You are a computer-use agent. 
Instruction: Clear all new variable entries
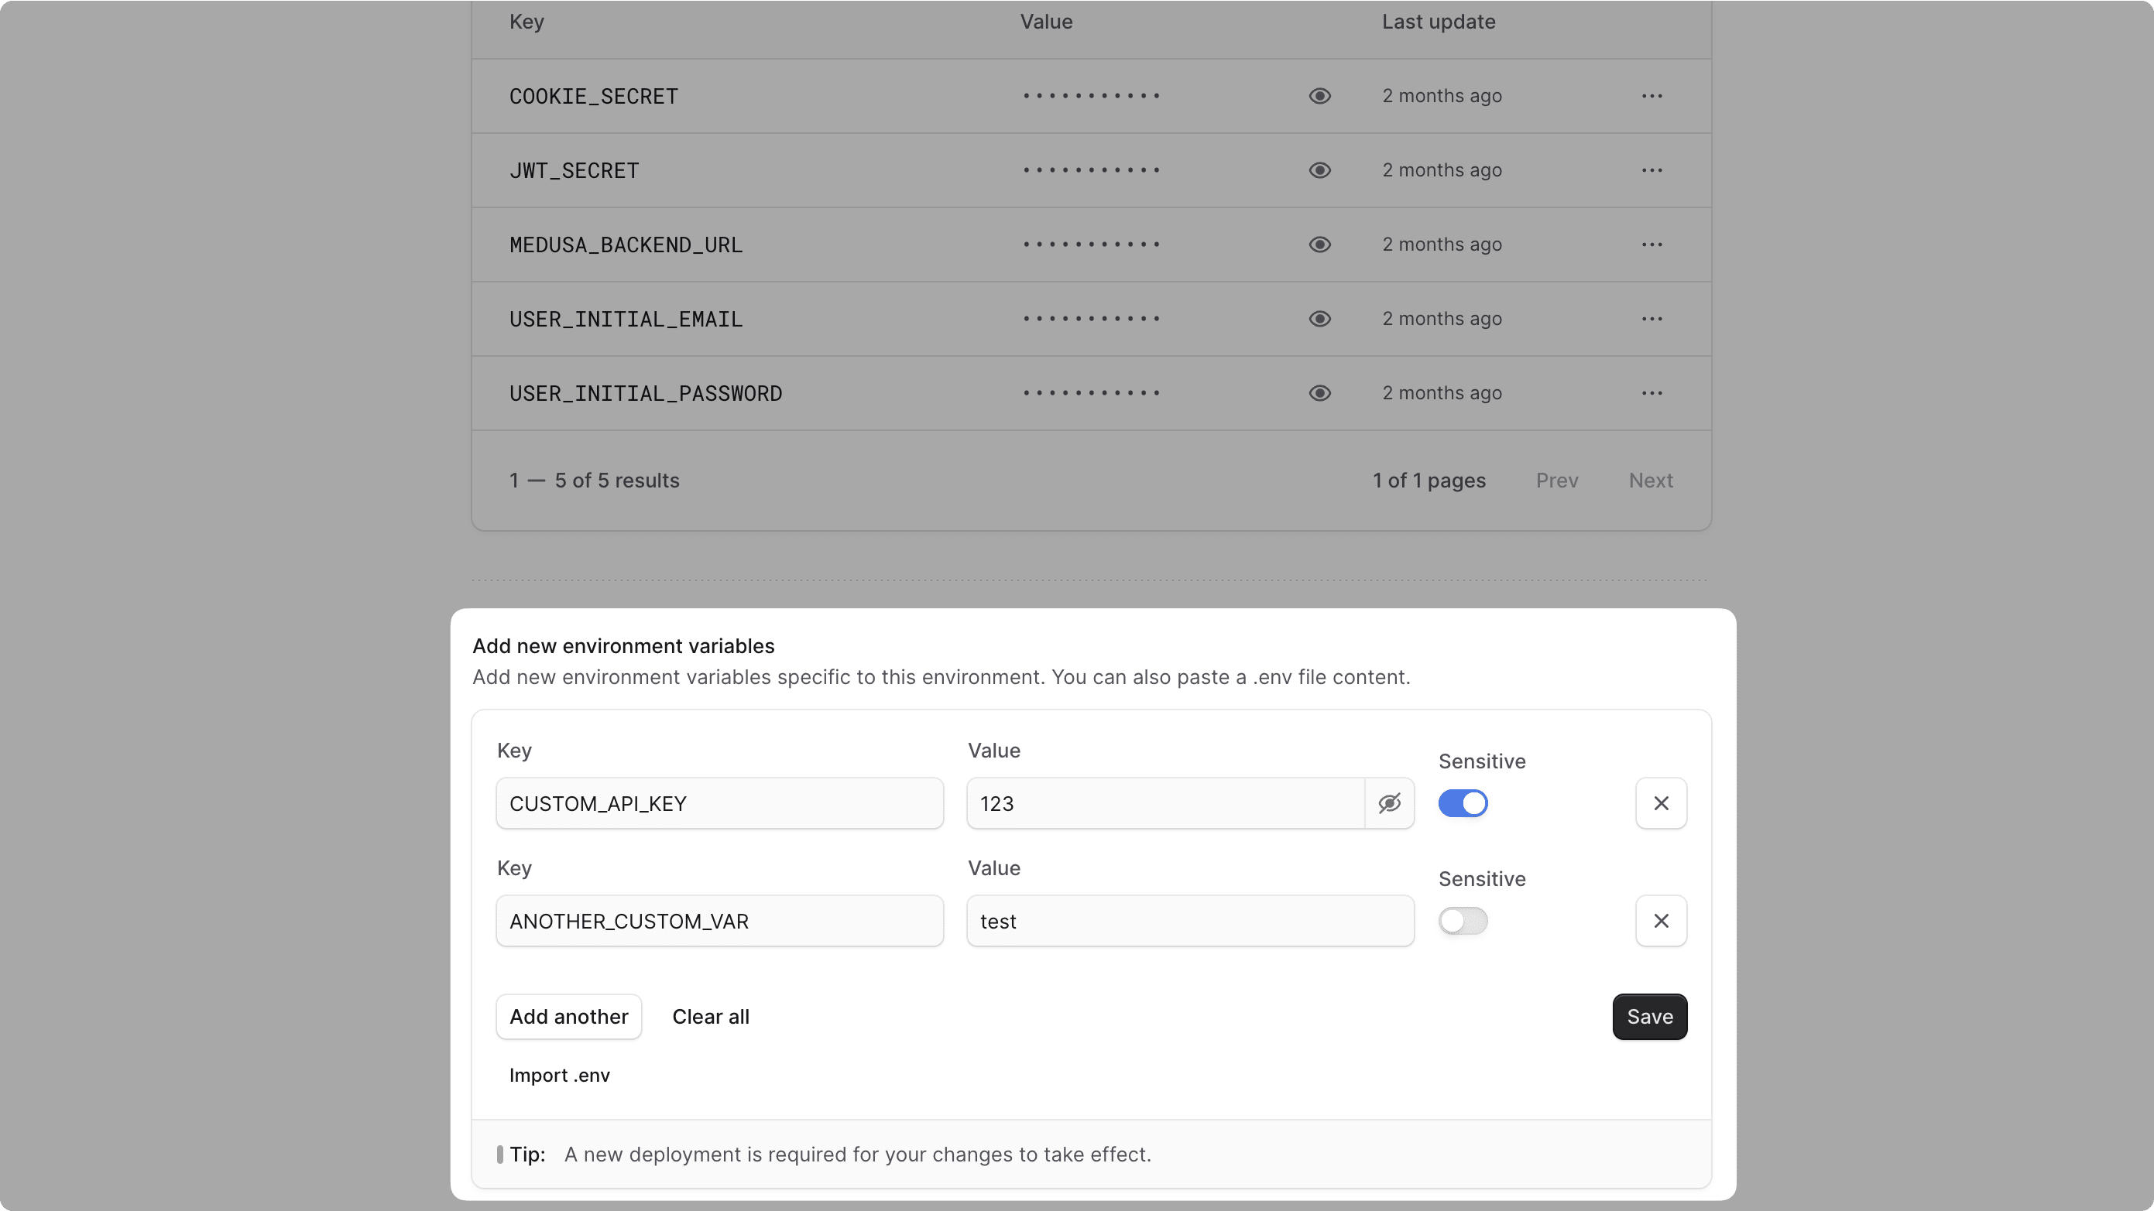click(x=710, y=1016)
